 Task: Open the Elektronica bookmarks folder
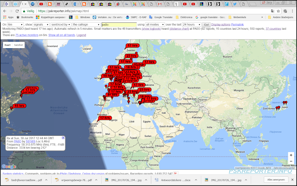pyautogui.click(x=184, y=17)
